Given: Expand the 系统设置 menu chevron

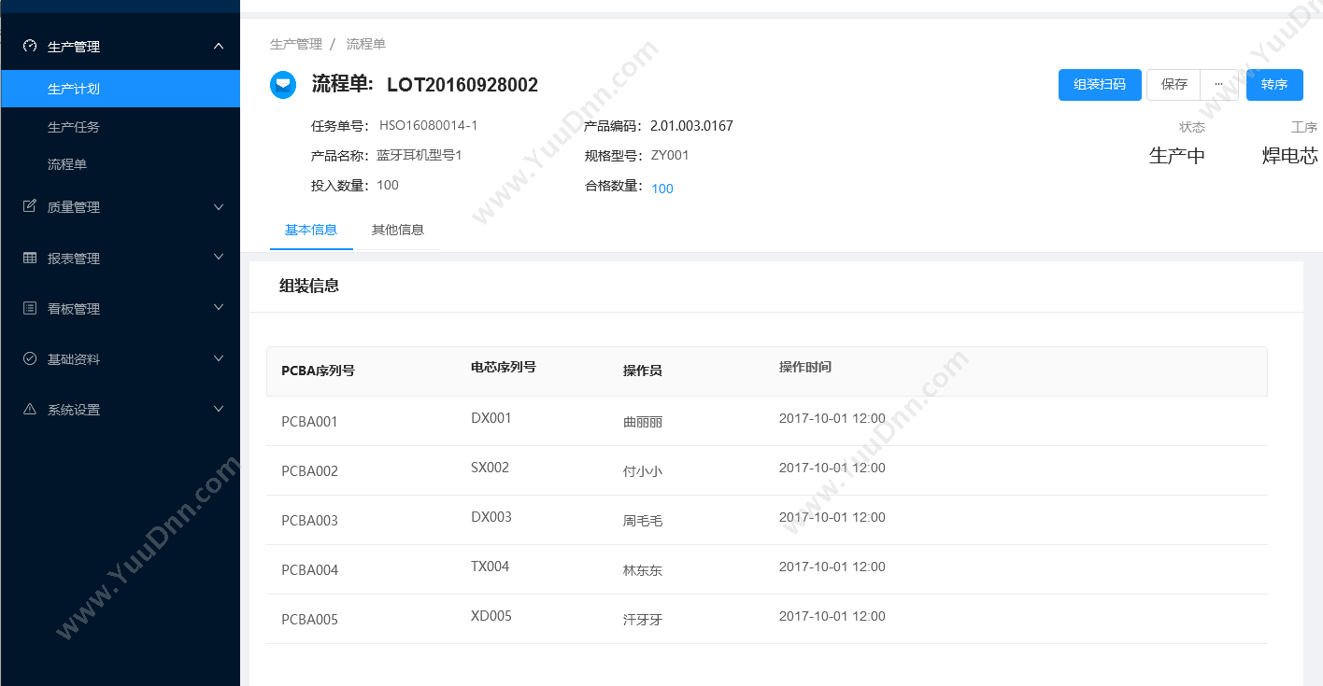Looking at the screenshot, I should [x=219, y=408].
